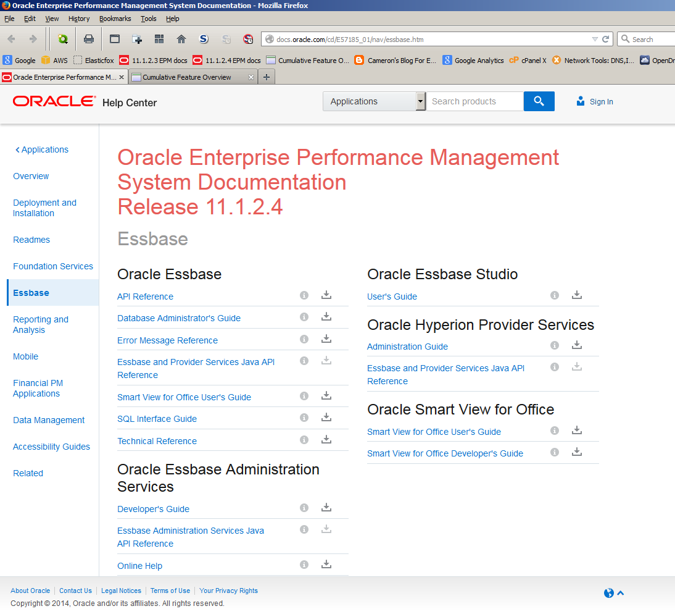
Task: Click the print icon in toolbar
Action: pos(89,39)
